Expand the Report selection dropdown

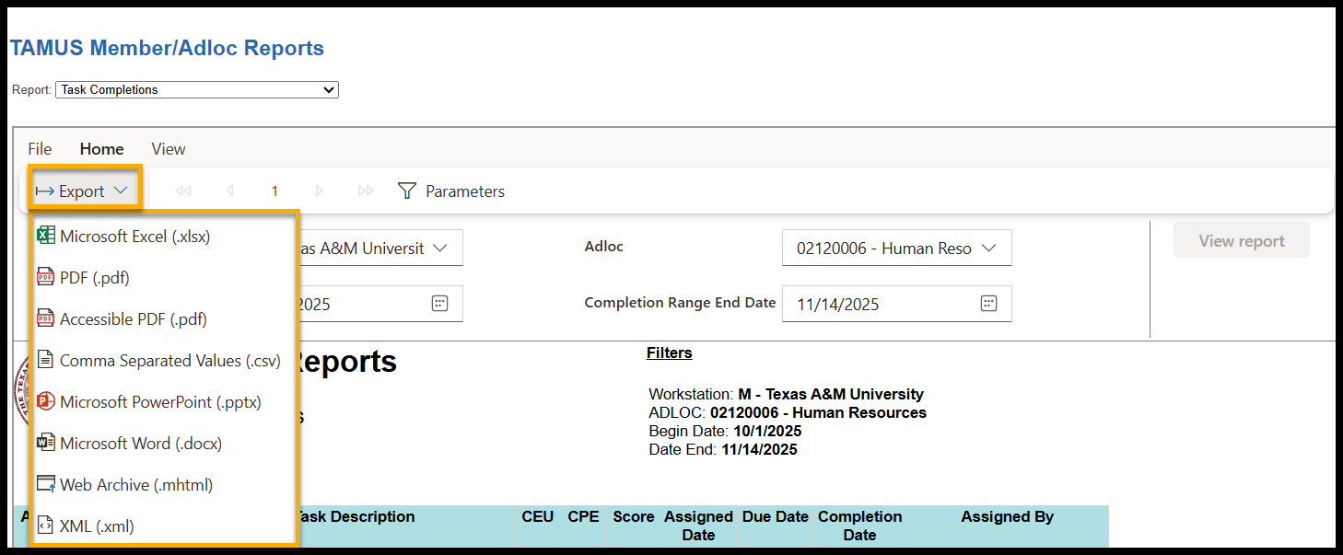tap(197, 90)
